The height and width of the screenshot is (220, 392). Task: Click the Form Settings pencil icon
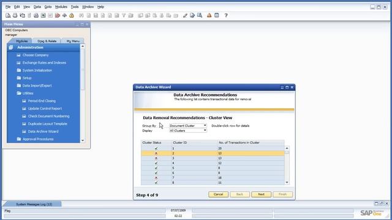185,15
